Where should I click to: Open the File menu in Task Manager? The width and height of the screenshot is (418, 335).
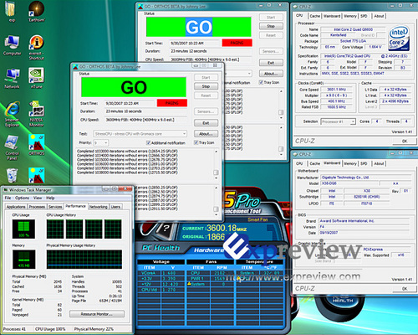click(x=8, y=198)
